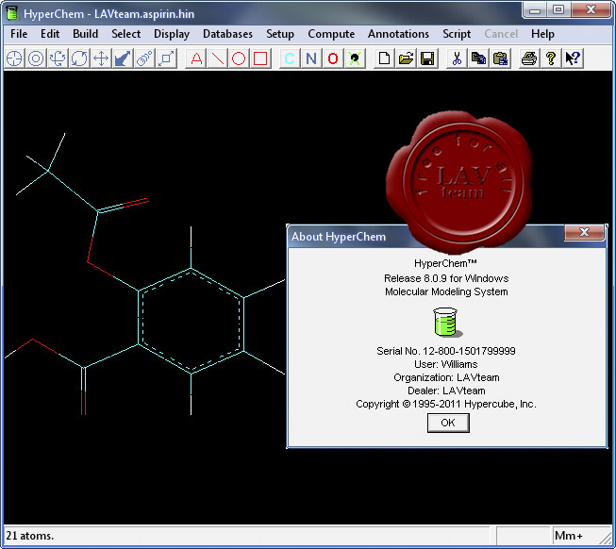Open the Select menu
Screen dimensions: 616x549
pyautogui.click(x=125, y=34)
